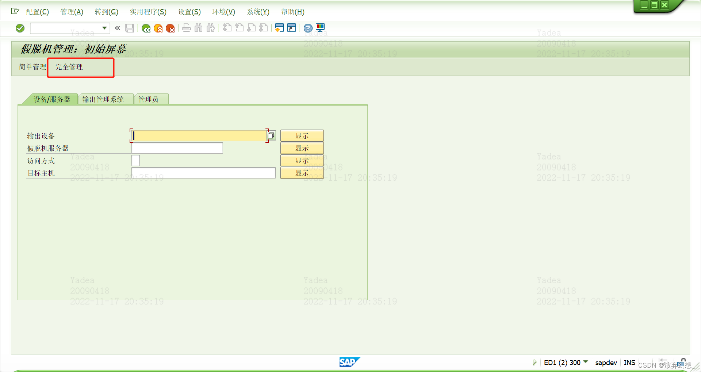
Task: Click the blue Help question mark icon
Action: click(x=308, y=28)
